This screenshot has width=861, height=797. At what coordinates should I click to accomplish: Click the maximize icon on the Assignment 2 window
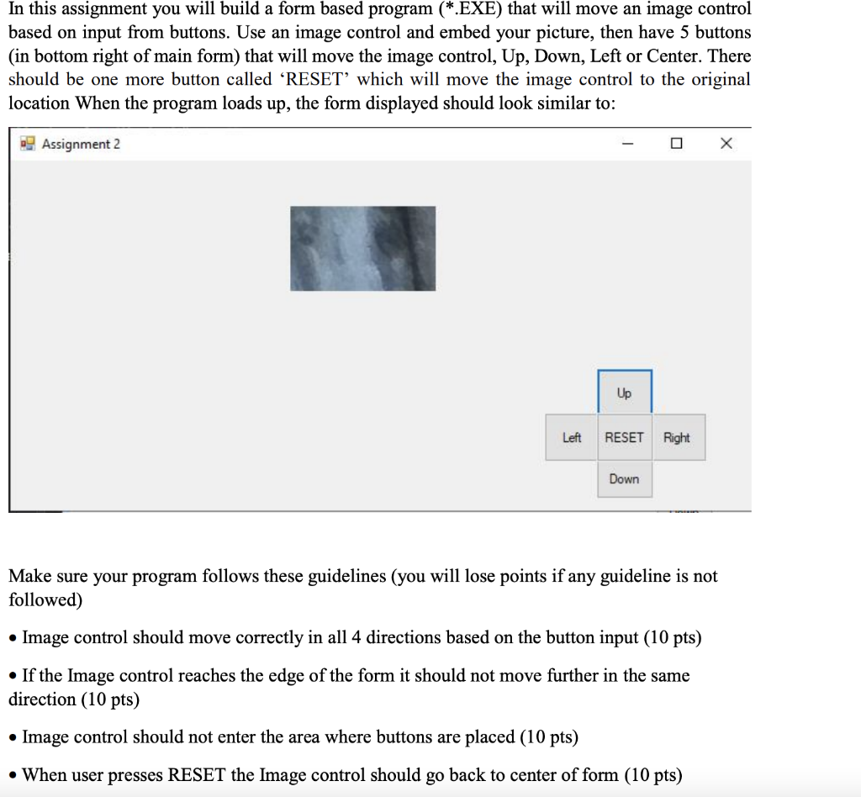point(676,144)
